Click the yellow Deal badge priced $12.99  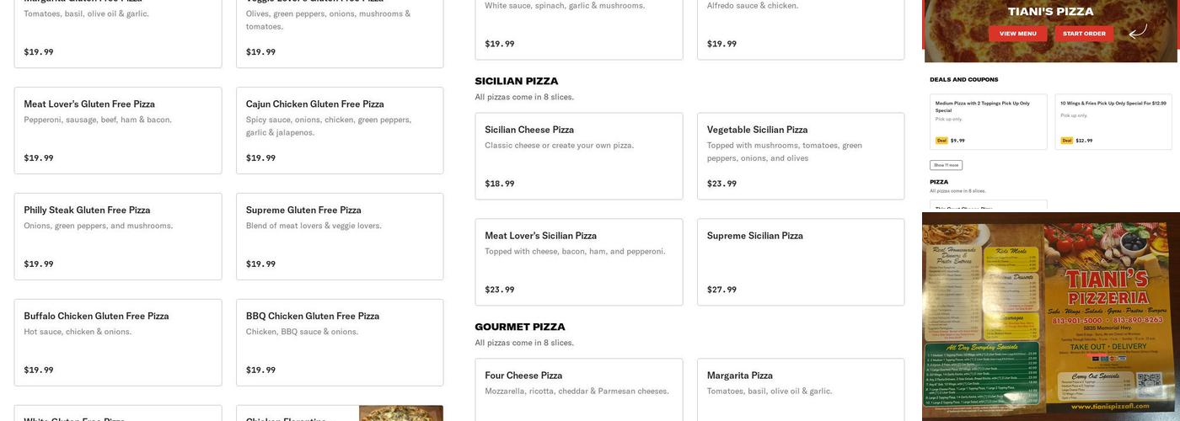tap(1066, 141)
